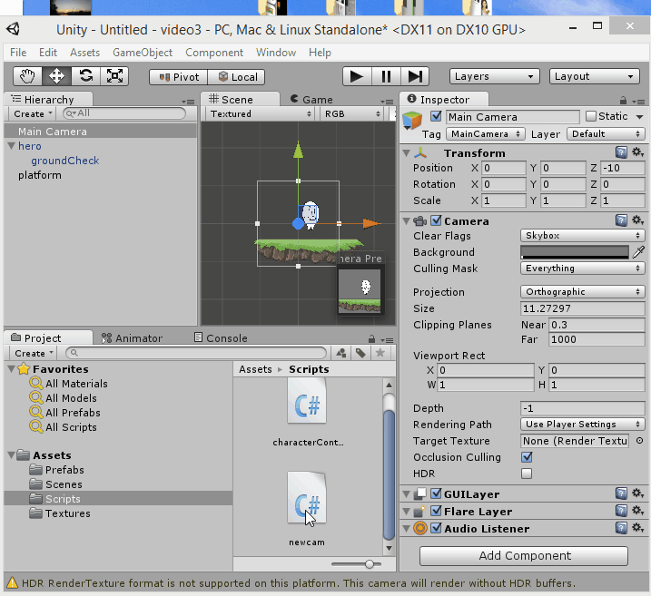Viewport: 651px width, 596px height.
Task: Disable the Audio Listener checkbox
Action: (436, 528)
